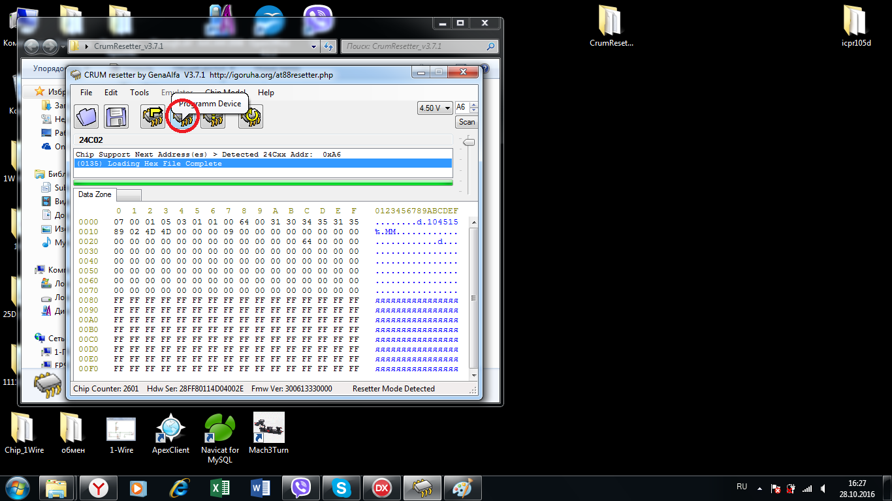Click "Resetter Mode Detected" status text
The image size is (892, 501).
[x=394, y=389]
